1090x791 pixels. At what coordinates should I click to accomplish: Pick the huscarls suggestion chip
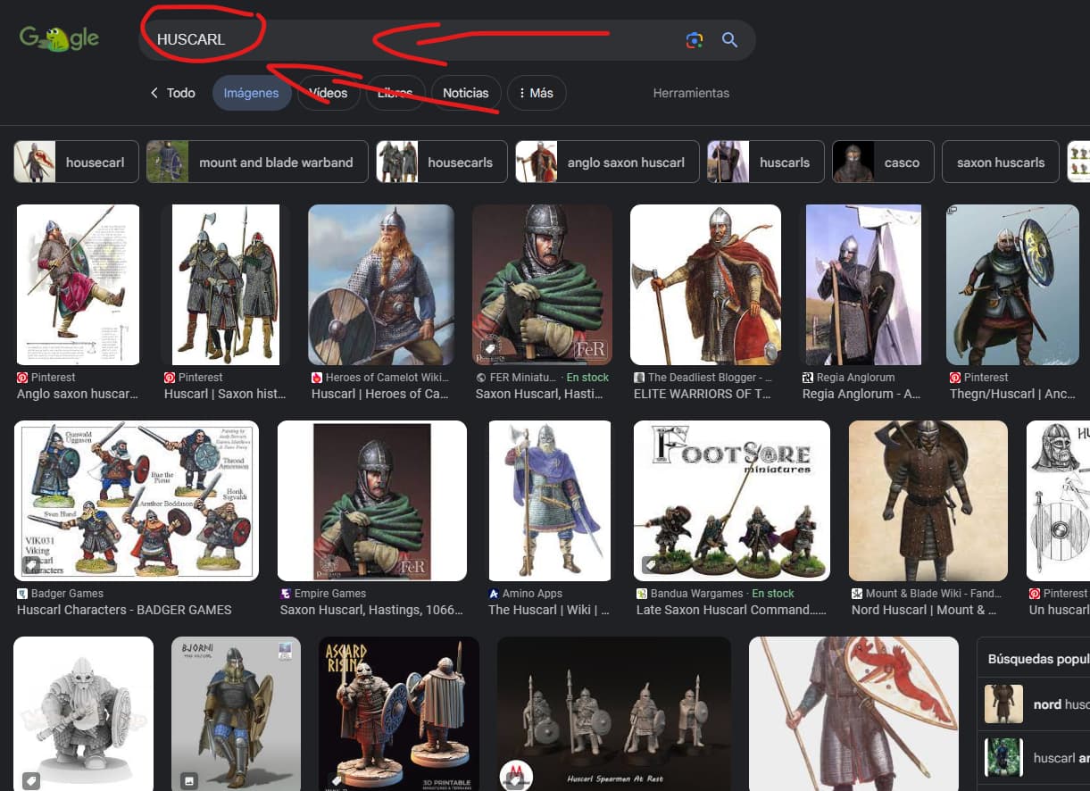(766, 162)
